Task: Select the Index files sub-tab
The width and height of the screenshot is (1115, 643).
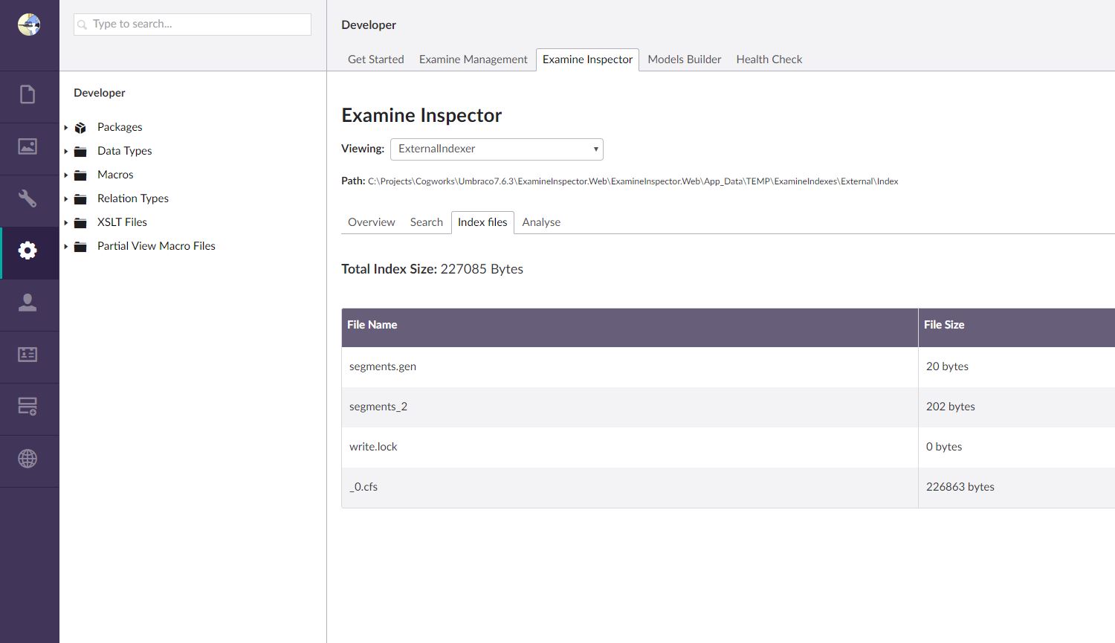Action: pyautogui.click(x=482, y=222)
